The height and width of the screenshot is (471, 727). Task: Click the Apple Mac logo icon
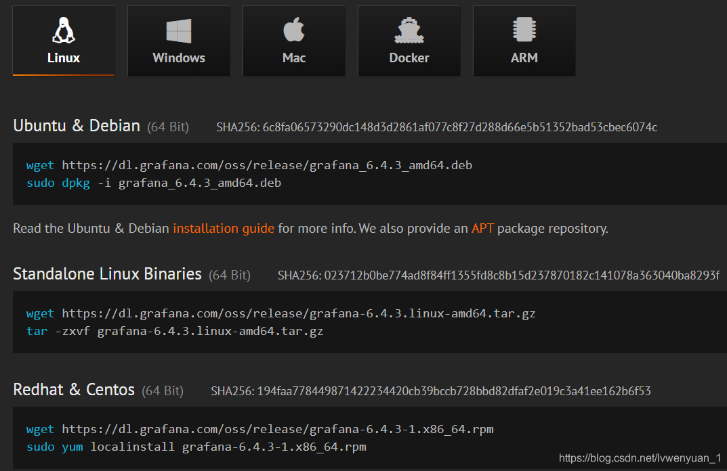294,29
